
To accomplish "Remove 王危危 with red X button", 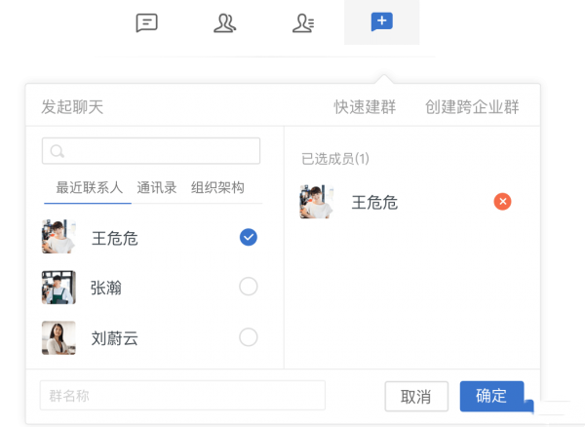I will point(502,202).
